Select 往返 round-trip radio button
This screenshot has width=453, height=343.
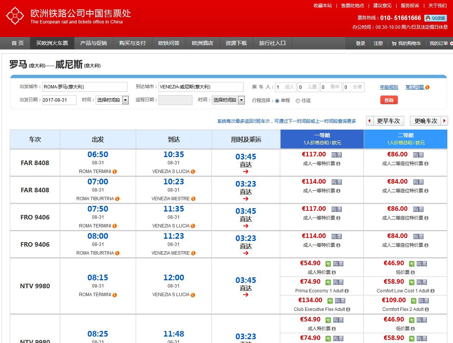pos(298,101)
